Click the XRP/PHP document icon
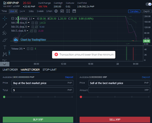The image size is (152, 123). (4, 3)
